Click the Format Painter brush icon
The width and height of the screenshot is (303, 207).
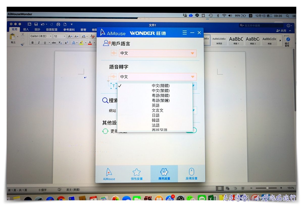coord(23,44)
